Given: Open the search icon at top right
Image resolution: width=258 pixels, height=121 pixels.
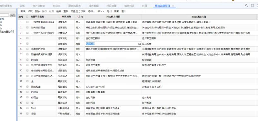Looking at the screenshot, I should point(246,5).
